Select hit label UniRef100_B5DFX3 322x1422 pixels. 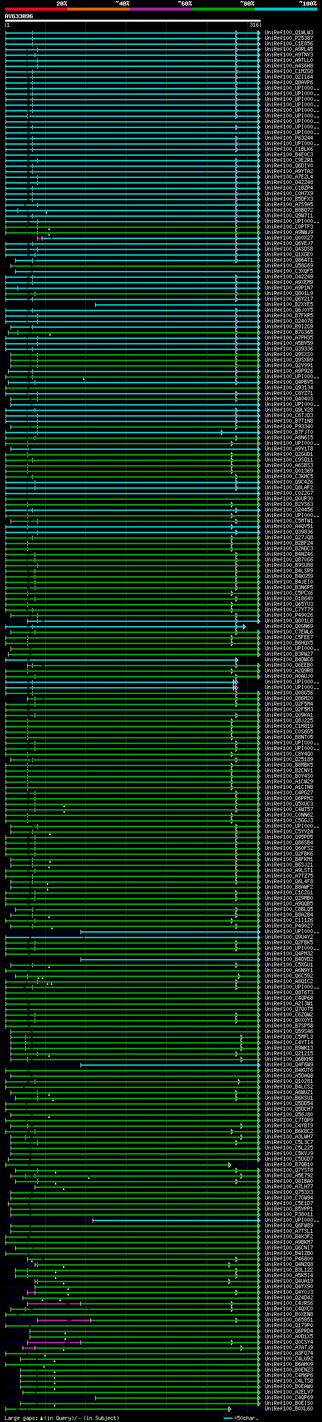click(x=289, y=199)
